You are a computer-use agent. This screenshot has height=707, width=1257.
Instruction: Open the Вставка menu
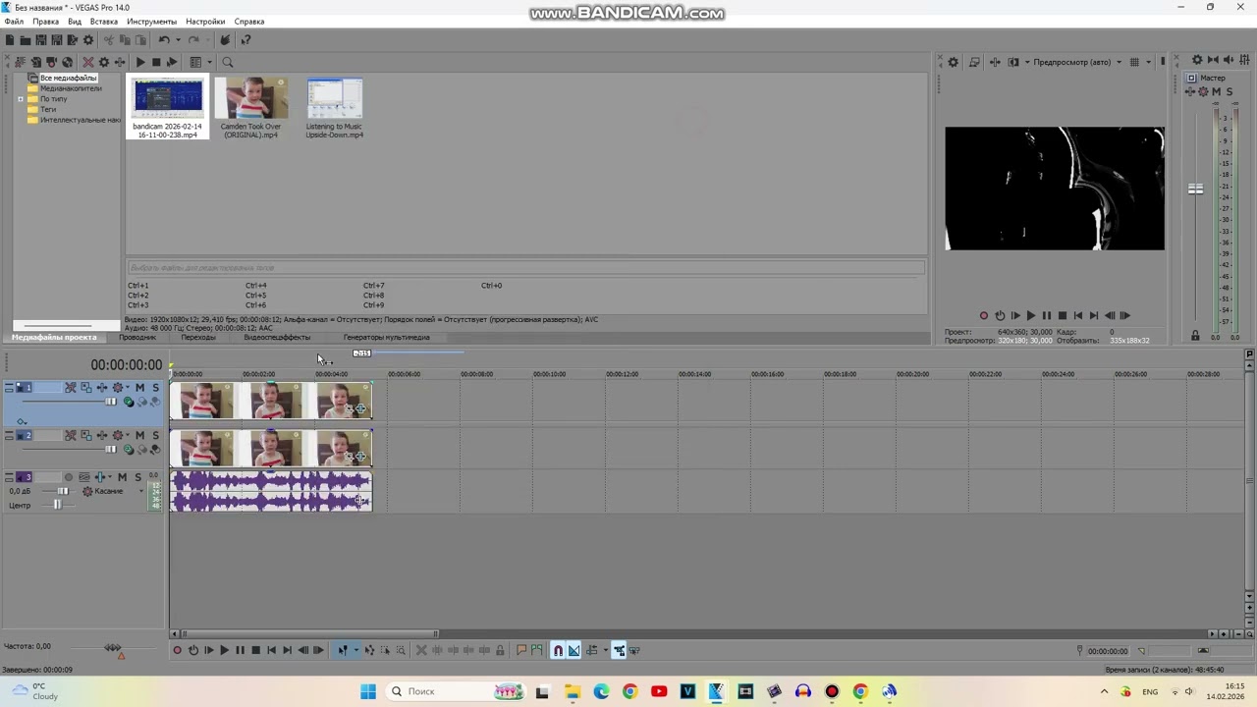103,21
